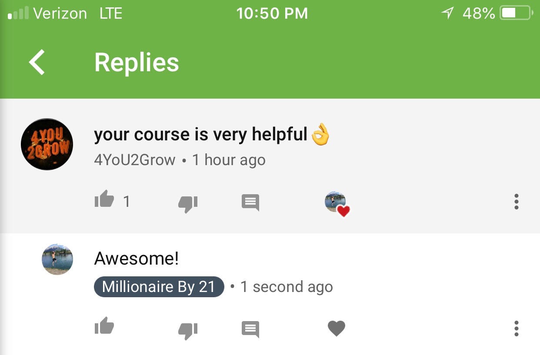Tap the Millionaire By 21 profile picture
Screen dimensions: 540x355
point(57,259)
